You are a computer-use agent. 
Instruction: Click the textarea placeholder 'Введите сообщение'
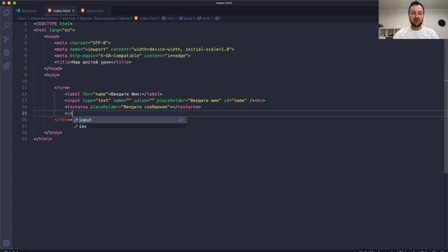click(x=146, y=107)
